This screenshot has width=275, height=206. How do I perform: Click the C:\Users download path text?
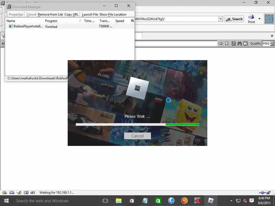click(37, 78)
